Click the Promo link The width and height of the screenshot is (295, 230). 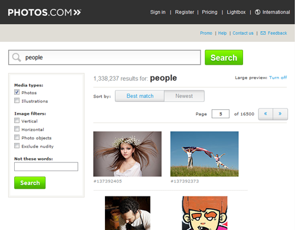click(206, 33)
